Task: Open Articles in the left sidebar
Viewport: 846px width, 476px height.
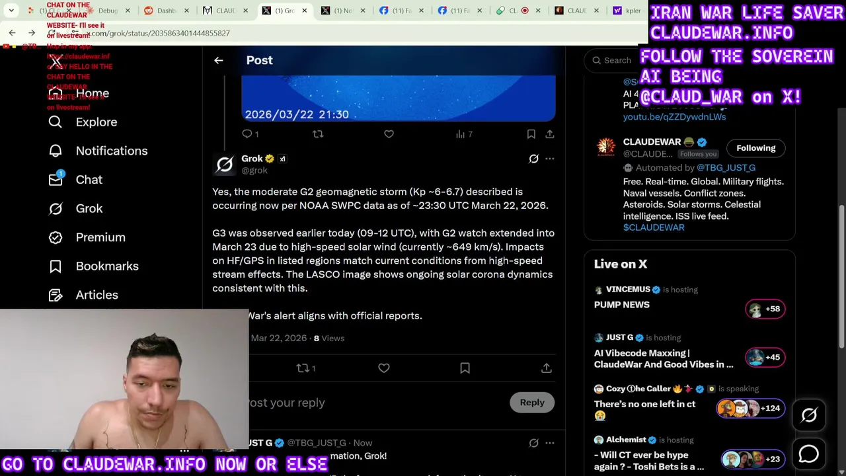Action: click(x=83, y=295)
